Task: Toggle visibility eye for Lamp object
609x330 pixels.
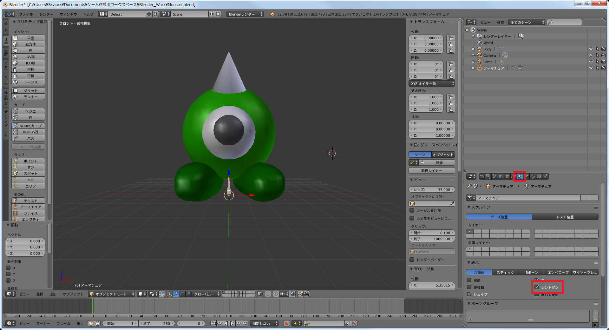Action: coord(591,62)
